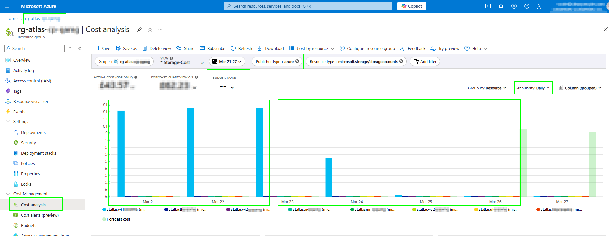Viewport: 609px width, 236px height.
Task: Expand the Mar 21-27 date range picker
Action: (x=228, y=61)
